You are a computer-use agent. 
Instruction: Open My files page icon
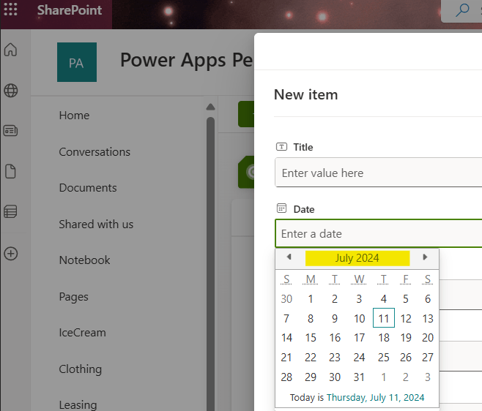(x=11, y=172)
